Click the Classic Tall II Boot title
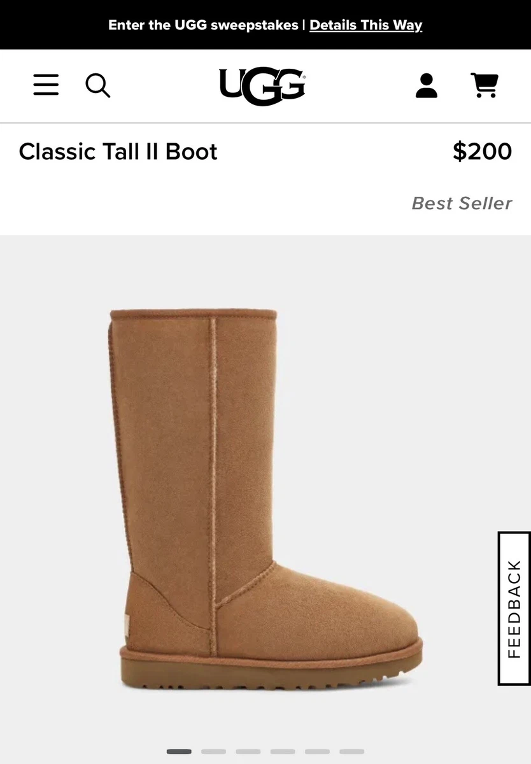 pyautogui.click(x=118, y=152)
